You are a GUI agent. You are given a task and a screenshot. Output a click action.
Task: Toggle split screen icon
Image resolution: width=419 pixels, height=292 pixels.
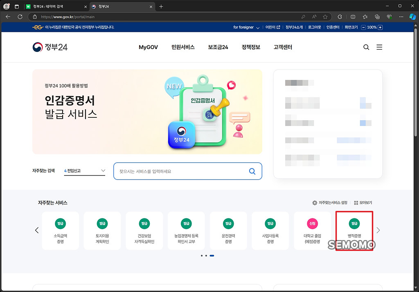[353, 17]
